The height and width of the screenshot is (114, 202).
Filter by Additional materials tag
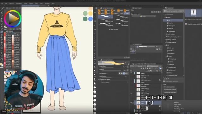(x=170, y=92)
